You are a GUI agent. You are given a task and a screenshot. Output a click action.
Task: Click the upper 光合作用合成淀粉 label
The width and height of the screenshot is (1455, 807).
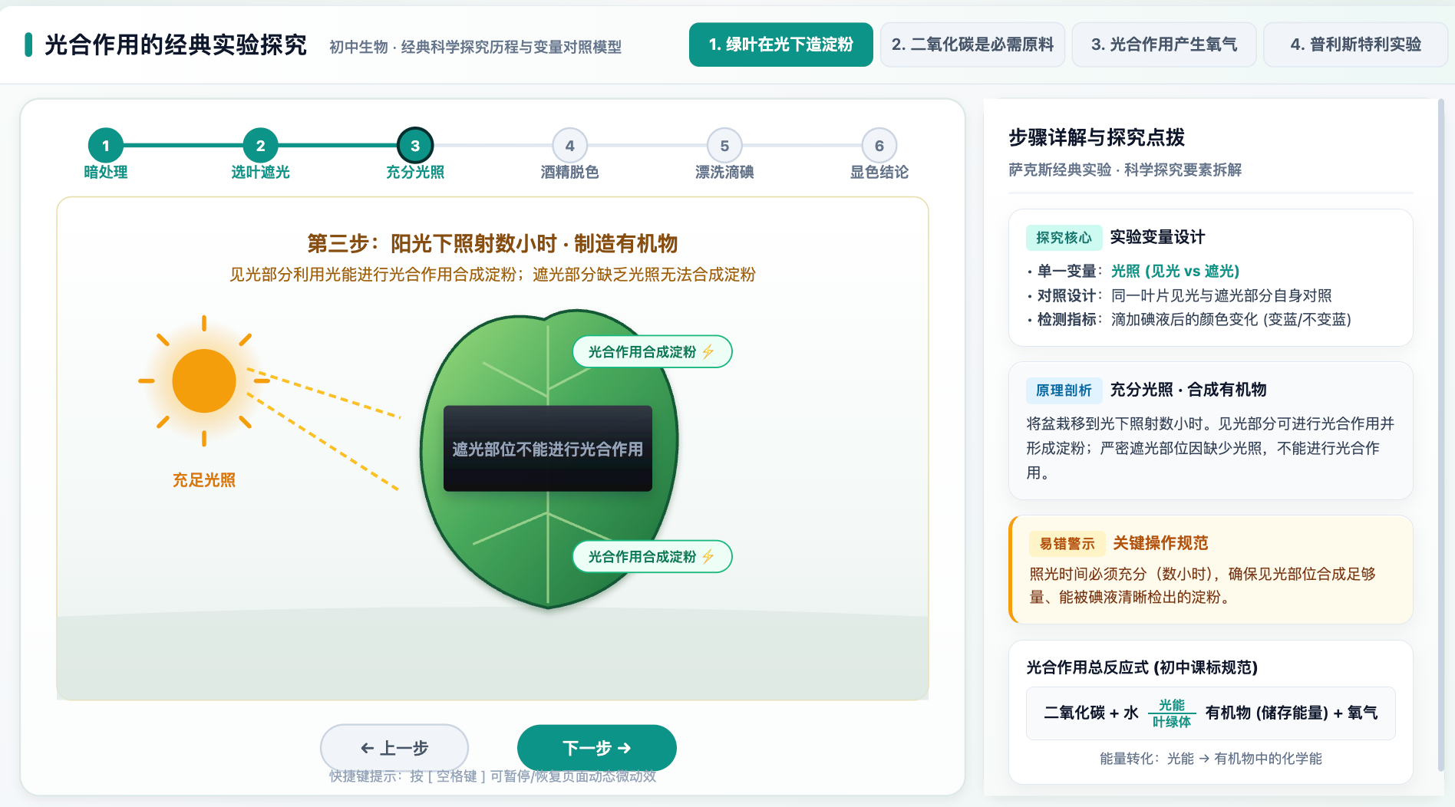click(x=652, y=352)
